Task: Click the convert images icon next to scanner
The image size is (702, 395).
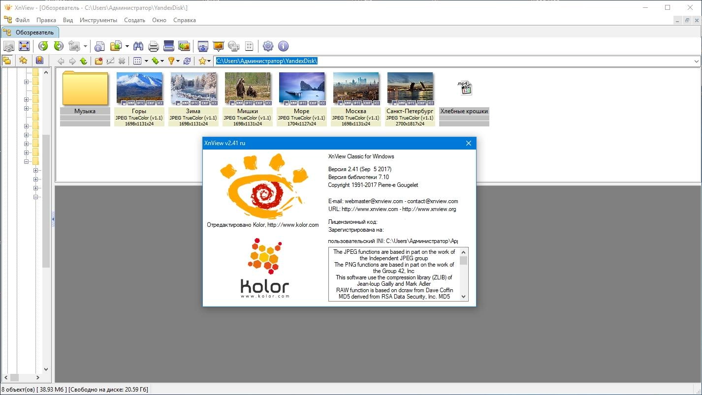Action: pyautogui.click(x=184, y=46)
